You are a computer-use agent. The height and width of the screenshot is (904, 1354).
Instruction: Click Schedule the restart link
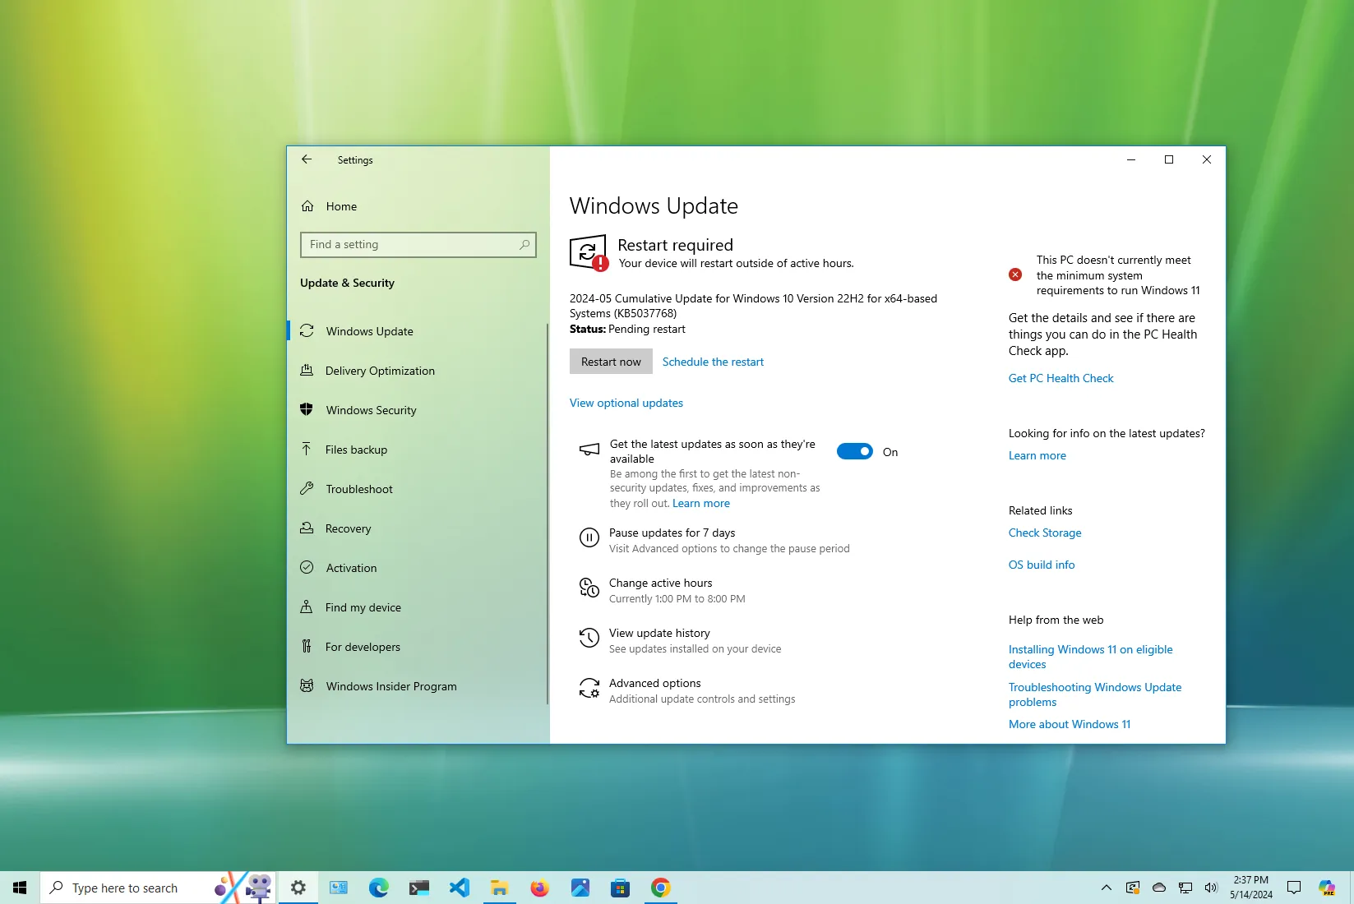[713, 362]
